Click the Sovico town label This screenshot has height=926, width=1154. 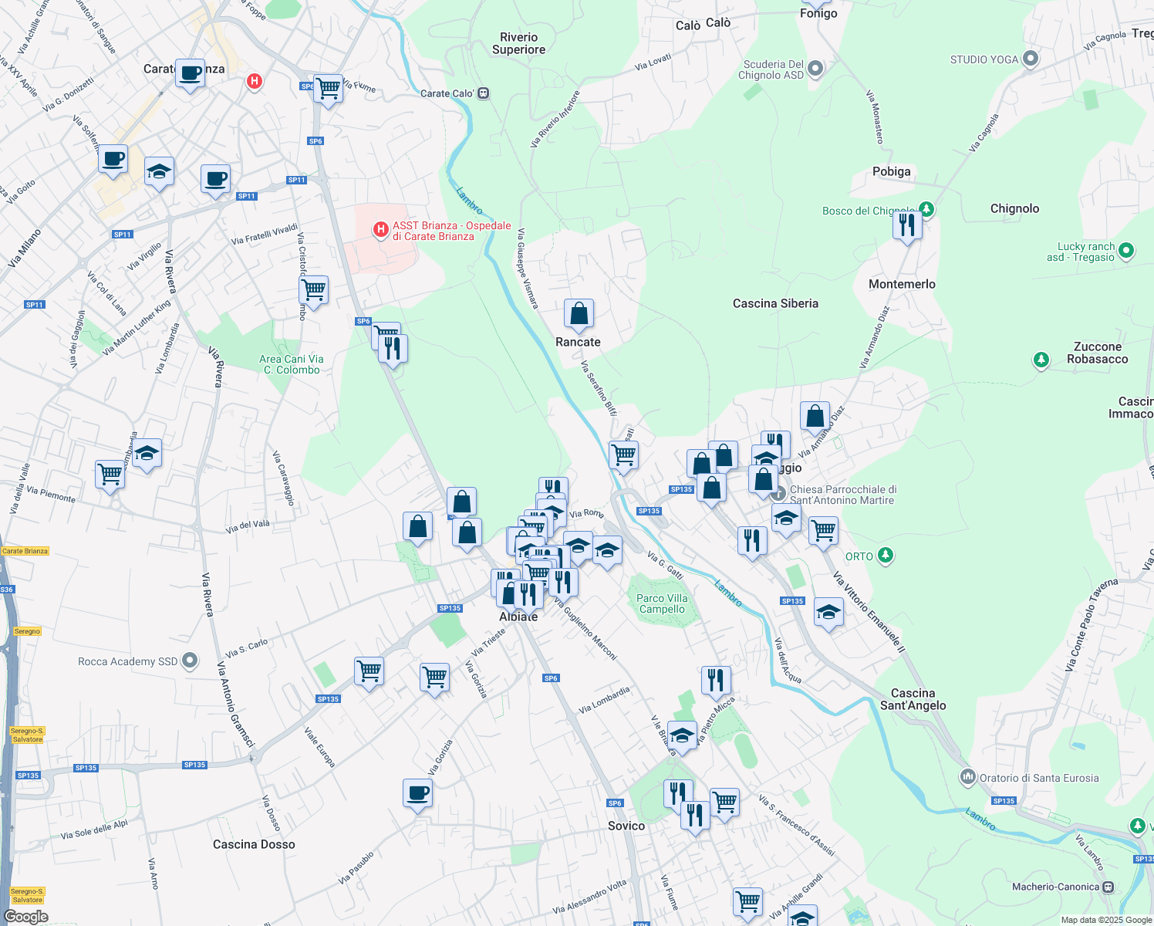625,826
